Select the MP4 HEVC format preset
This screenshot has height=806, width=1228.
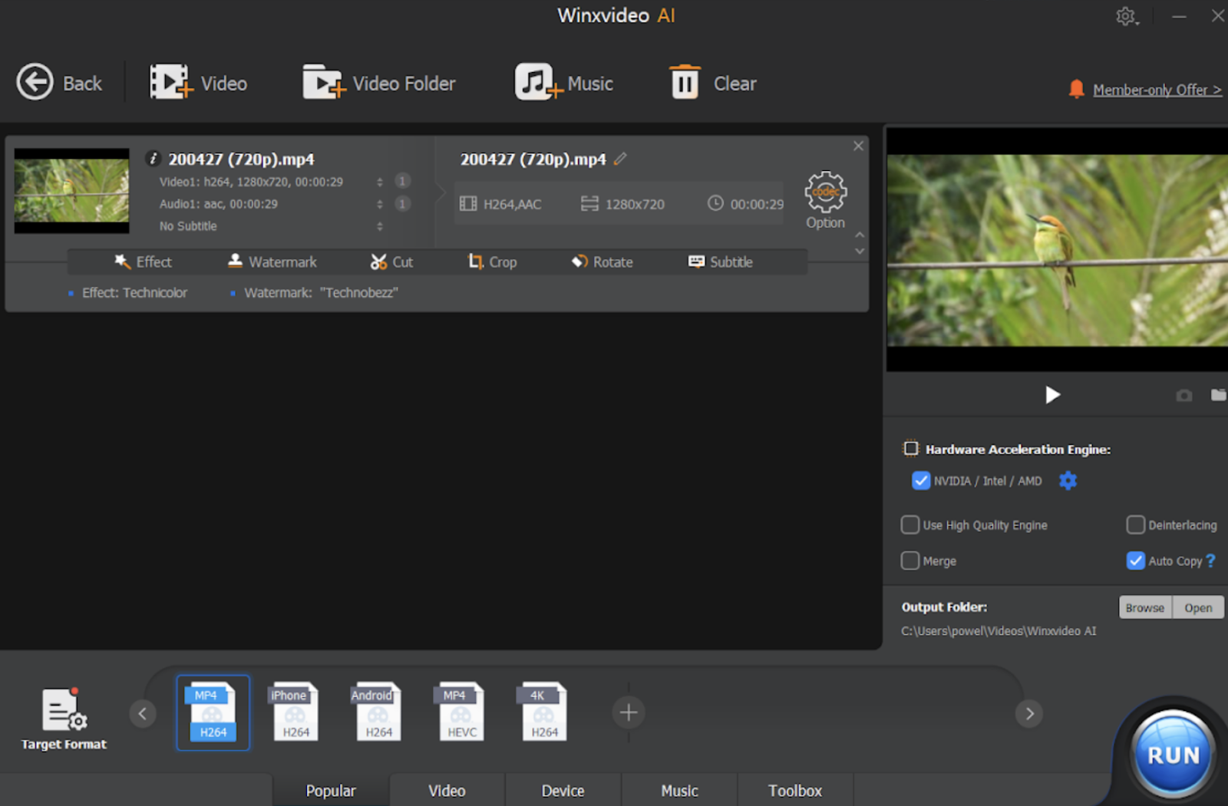click(x=461, y=712)
